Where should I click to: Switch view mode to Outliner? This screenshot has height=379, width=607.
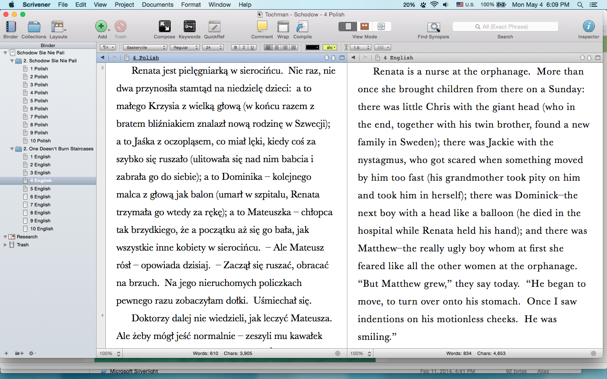(x=381, y=27)
